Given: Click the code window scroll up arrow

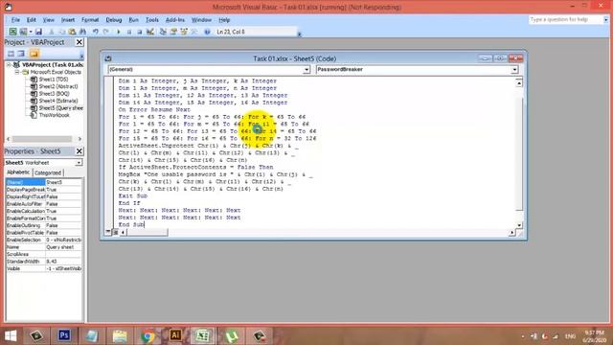Looking at the screenshot, I should click(519, 83).
